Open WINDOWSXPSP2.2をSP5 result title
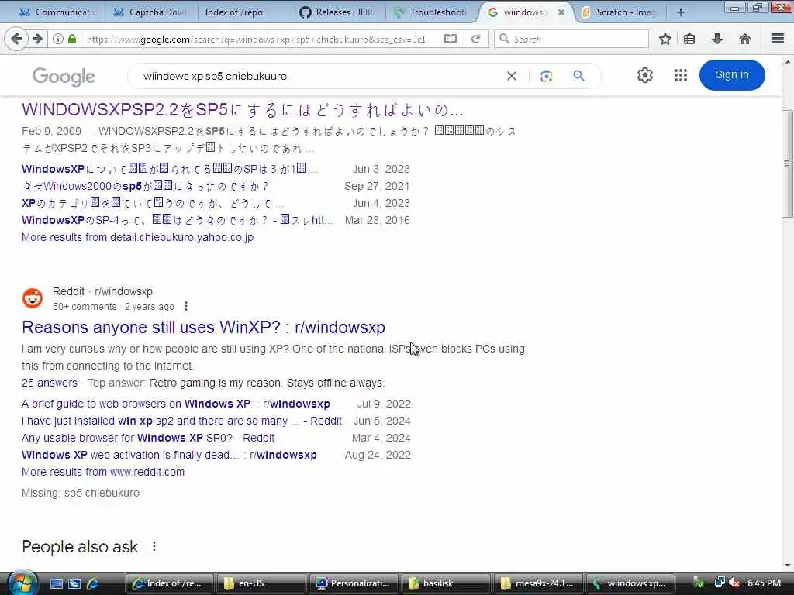794x595 pixels. [x=243, y=110]
